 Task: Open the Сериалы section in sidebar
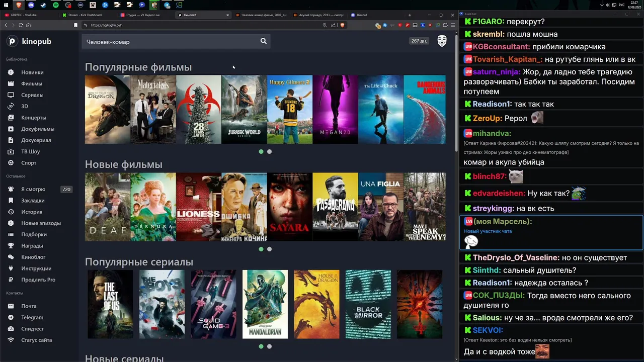click(32, 95)
